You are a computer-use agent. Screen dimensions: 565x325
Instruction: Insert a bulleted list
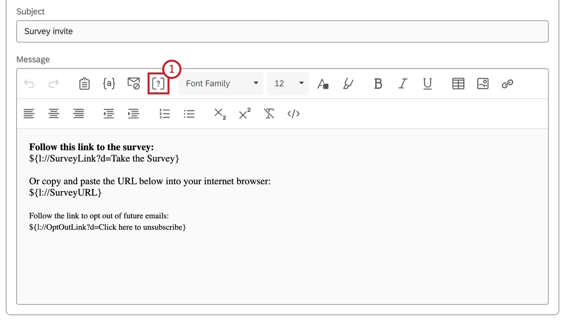click(x=189, y=114)
